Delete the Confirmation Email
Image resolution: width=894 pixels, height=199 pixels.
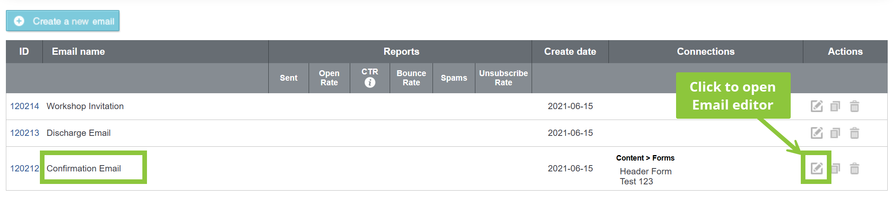tap(854, 168)
